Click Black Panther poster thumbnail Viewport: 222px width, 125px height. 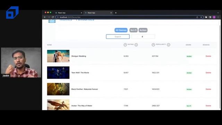(58, 89)
